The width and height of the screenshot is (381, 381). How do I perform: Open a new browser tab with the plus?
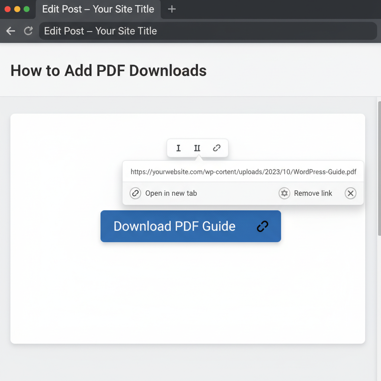click(171, 9)
